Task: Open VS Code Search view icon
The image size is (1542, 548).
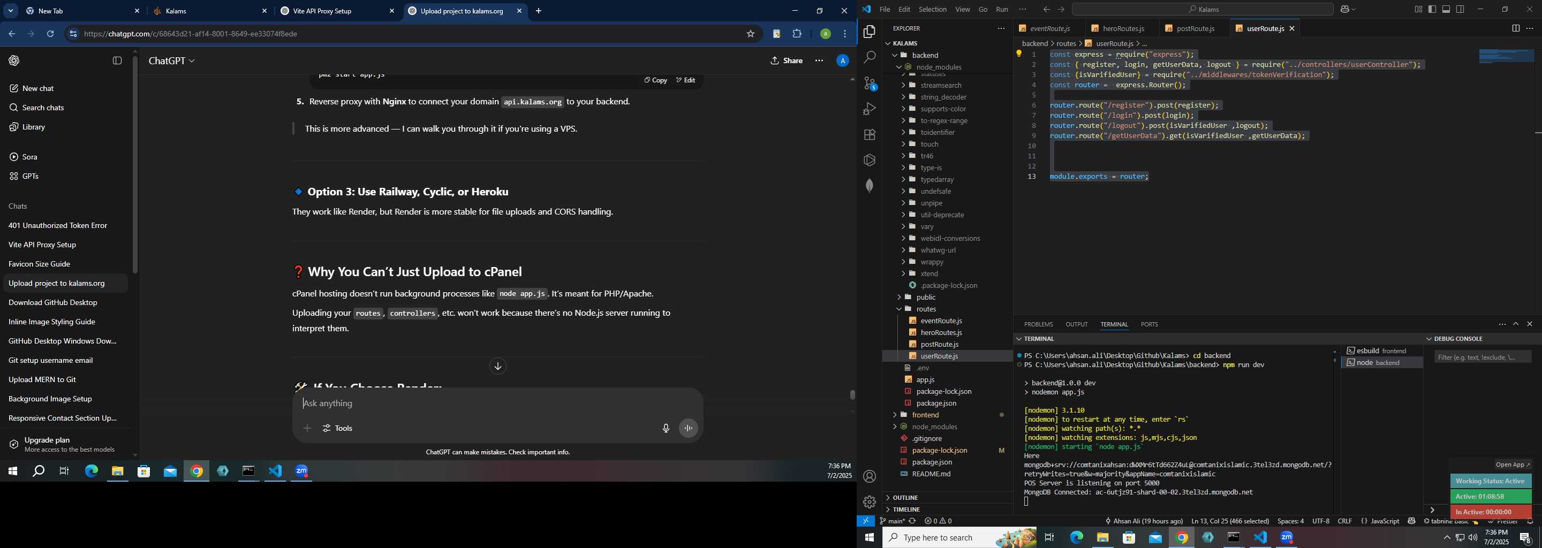Action: (x=869, y=57)
